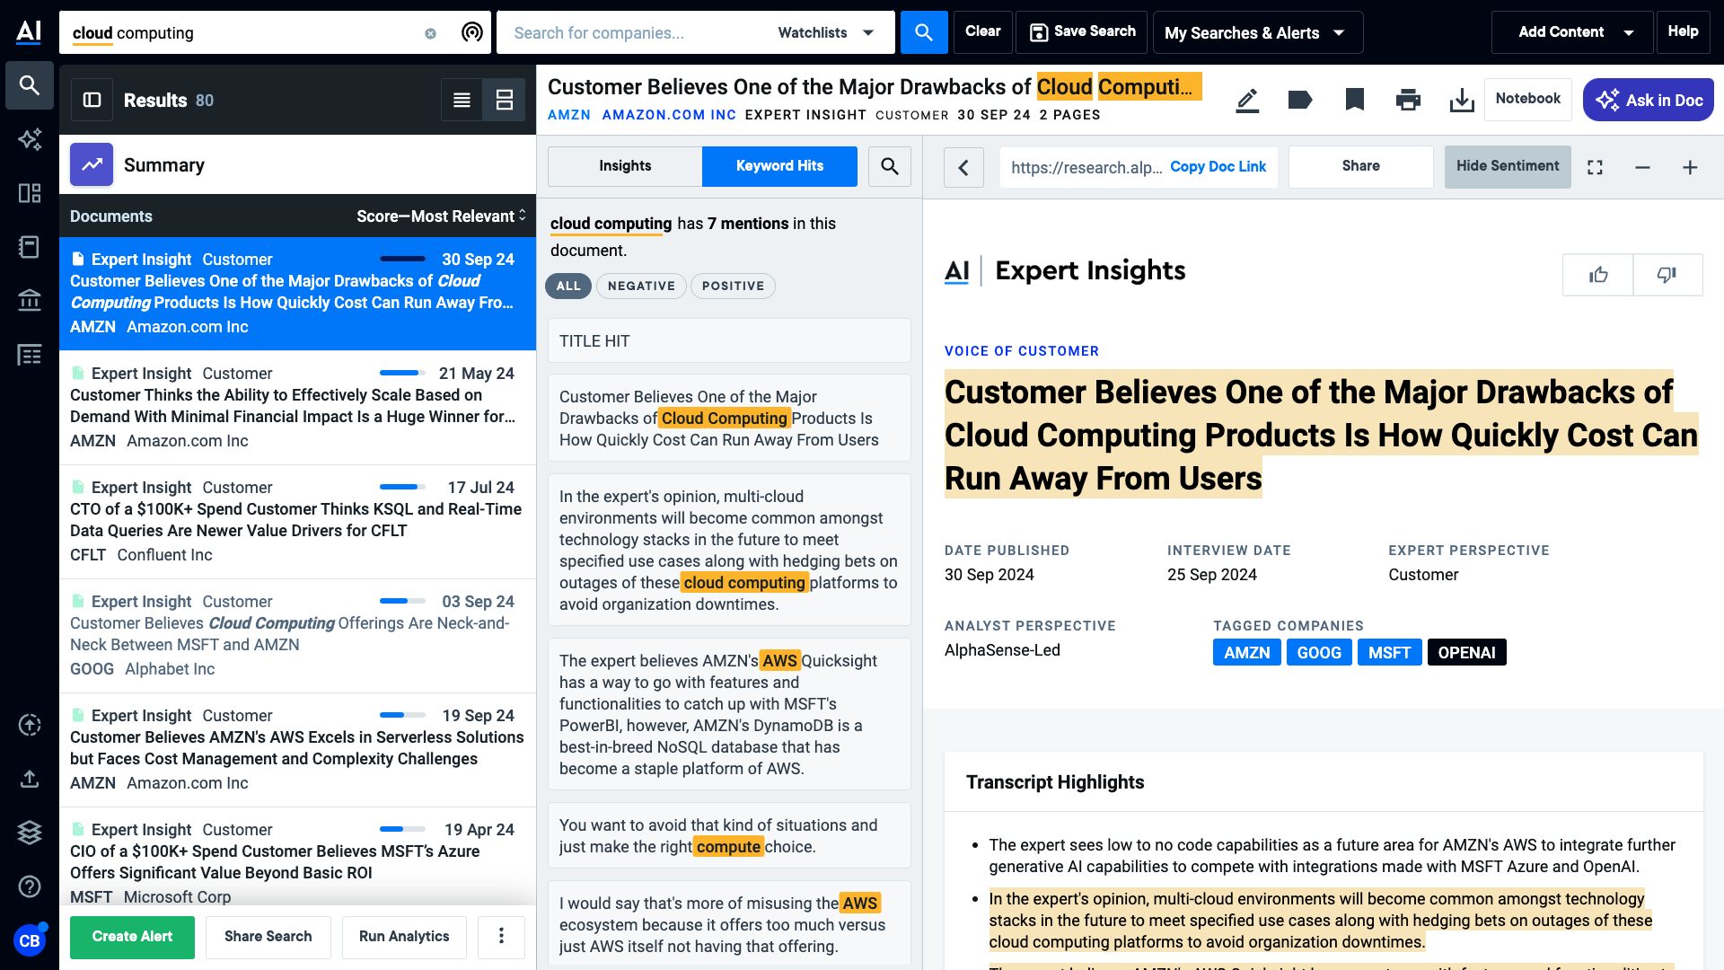Filter keyword hits to POSITIVE
The image size is (1724, 970).
733,286
